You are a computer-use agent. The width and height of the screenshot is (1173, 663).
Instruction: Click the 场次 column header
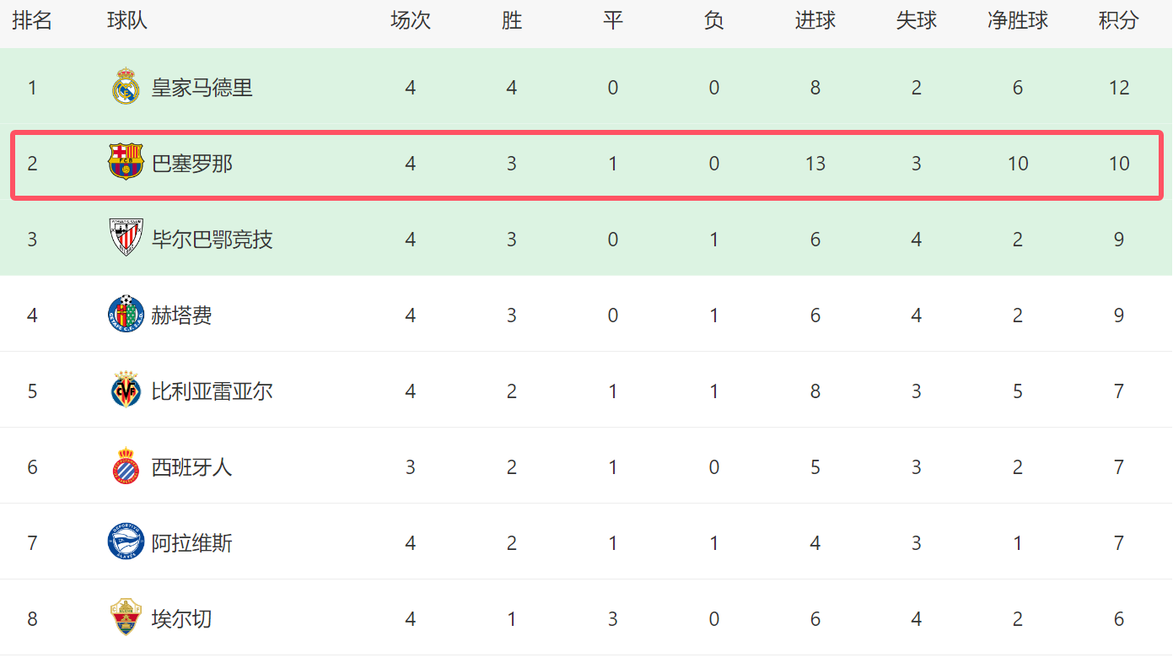click(x=411, y=21)
